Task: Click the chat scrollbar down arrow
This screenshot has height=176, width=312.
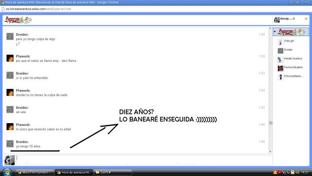Action: coord(271,152)
